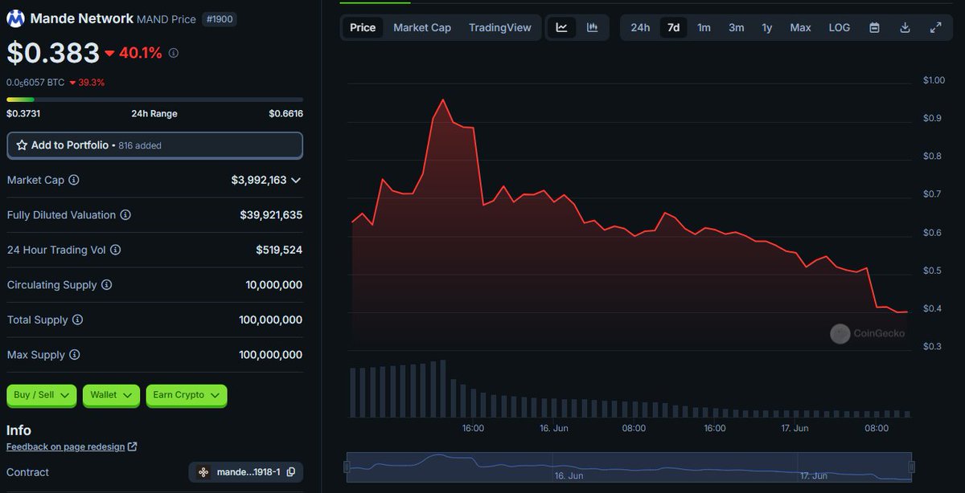Screen dimensions: 965x493
Task: Click contract chain logo icon
Action: click(x=203, y=472)
